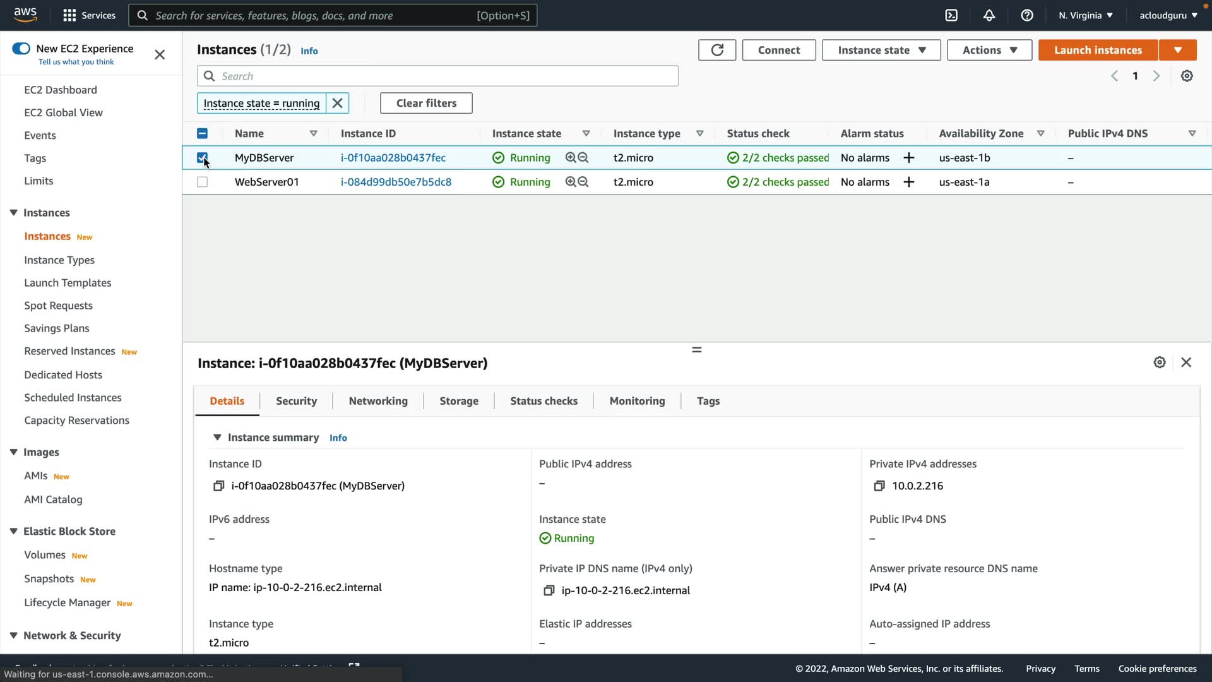Select the WebServer01 row checkbox
This screenshot has width=1212, height=682.
click(x=202, y=182)
